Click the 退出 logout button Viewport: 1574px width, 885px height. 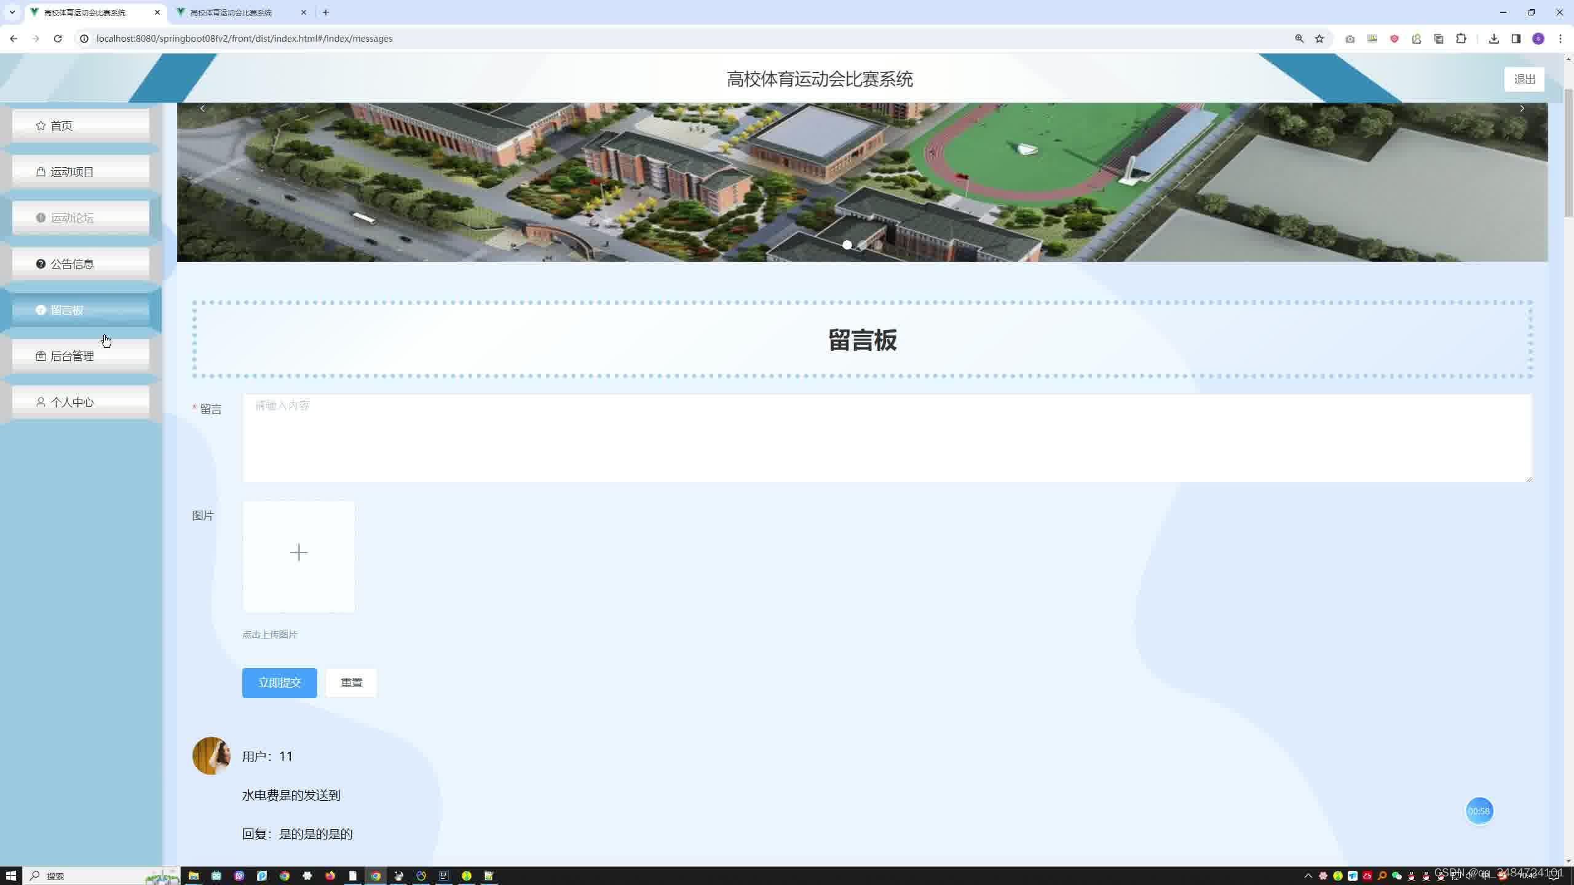pos(1524,79)
